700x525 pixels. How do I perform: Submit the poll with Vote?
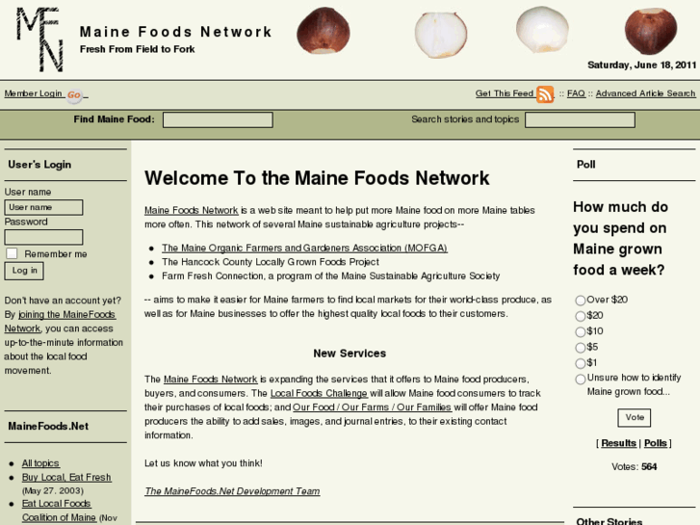tap(635, 418)
